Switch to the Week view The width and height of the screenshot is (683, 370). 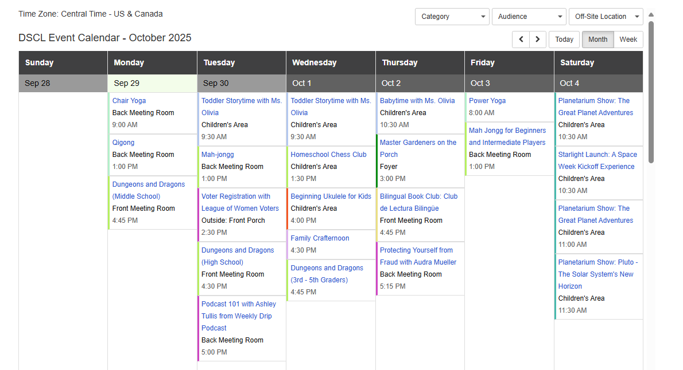[628, 40]
